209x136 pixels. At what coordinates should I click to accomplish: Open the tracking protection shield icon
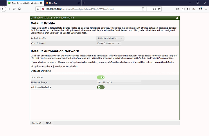pyautogui.click(x=38, y=9)
